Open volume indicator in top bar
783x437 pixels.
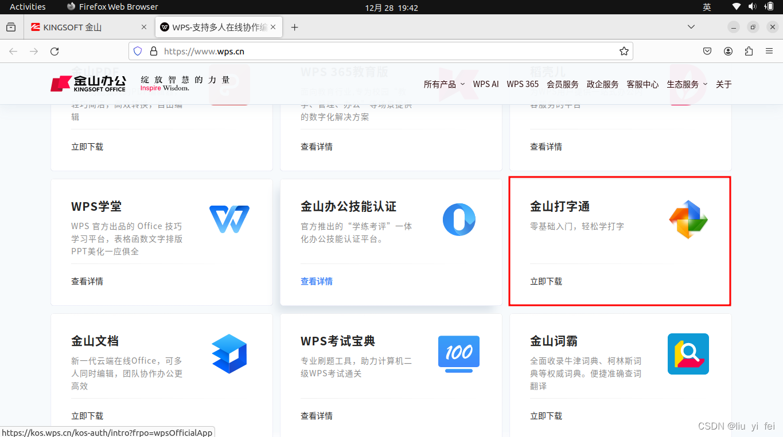(752, 7)
